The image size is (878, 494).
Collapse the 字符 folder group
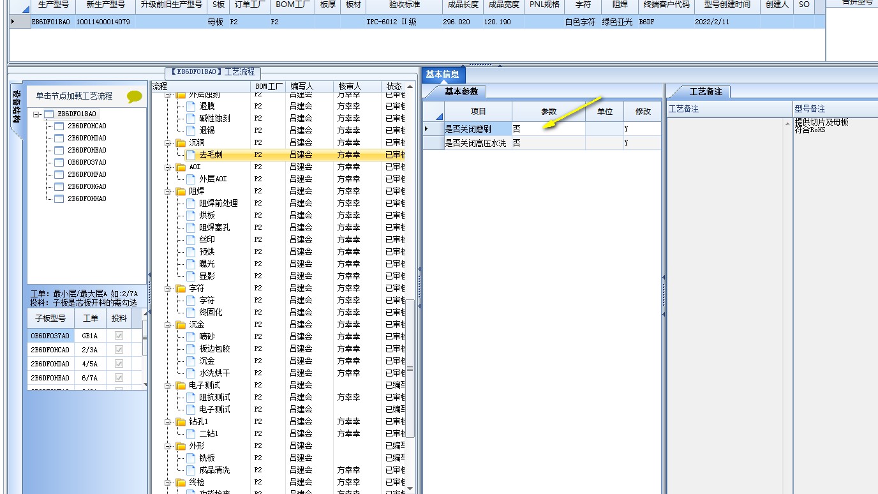(168, 288)
